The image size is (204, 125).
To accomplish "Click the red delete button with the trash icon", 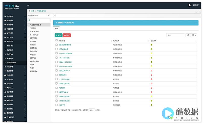I will (67, 35).
